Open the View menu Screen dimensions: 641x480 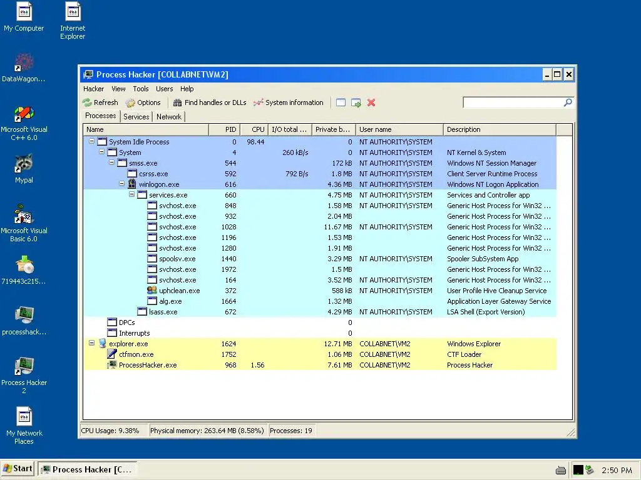click(118, 89)
